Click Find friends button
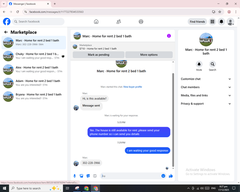 (197, 22)
